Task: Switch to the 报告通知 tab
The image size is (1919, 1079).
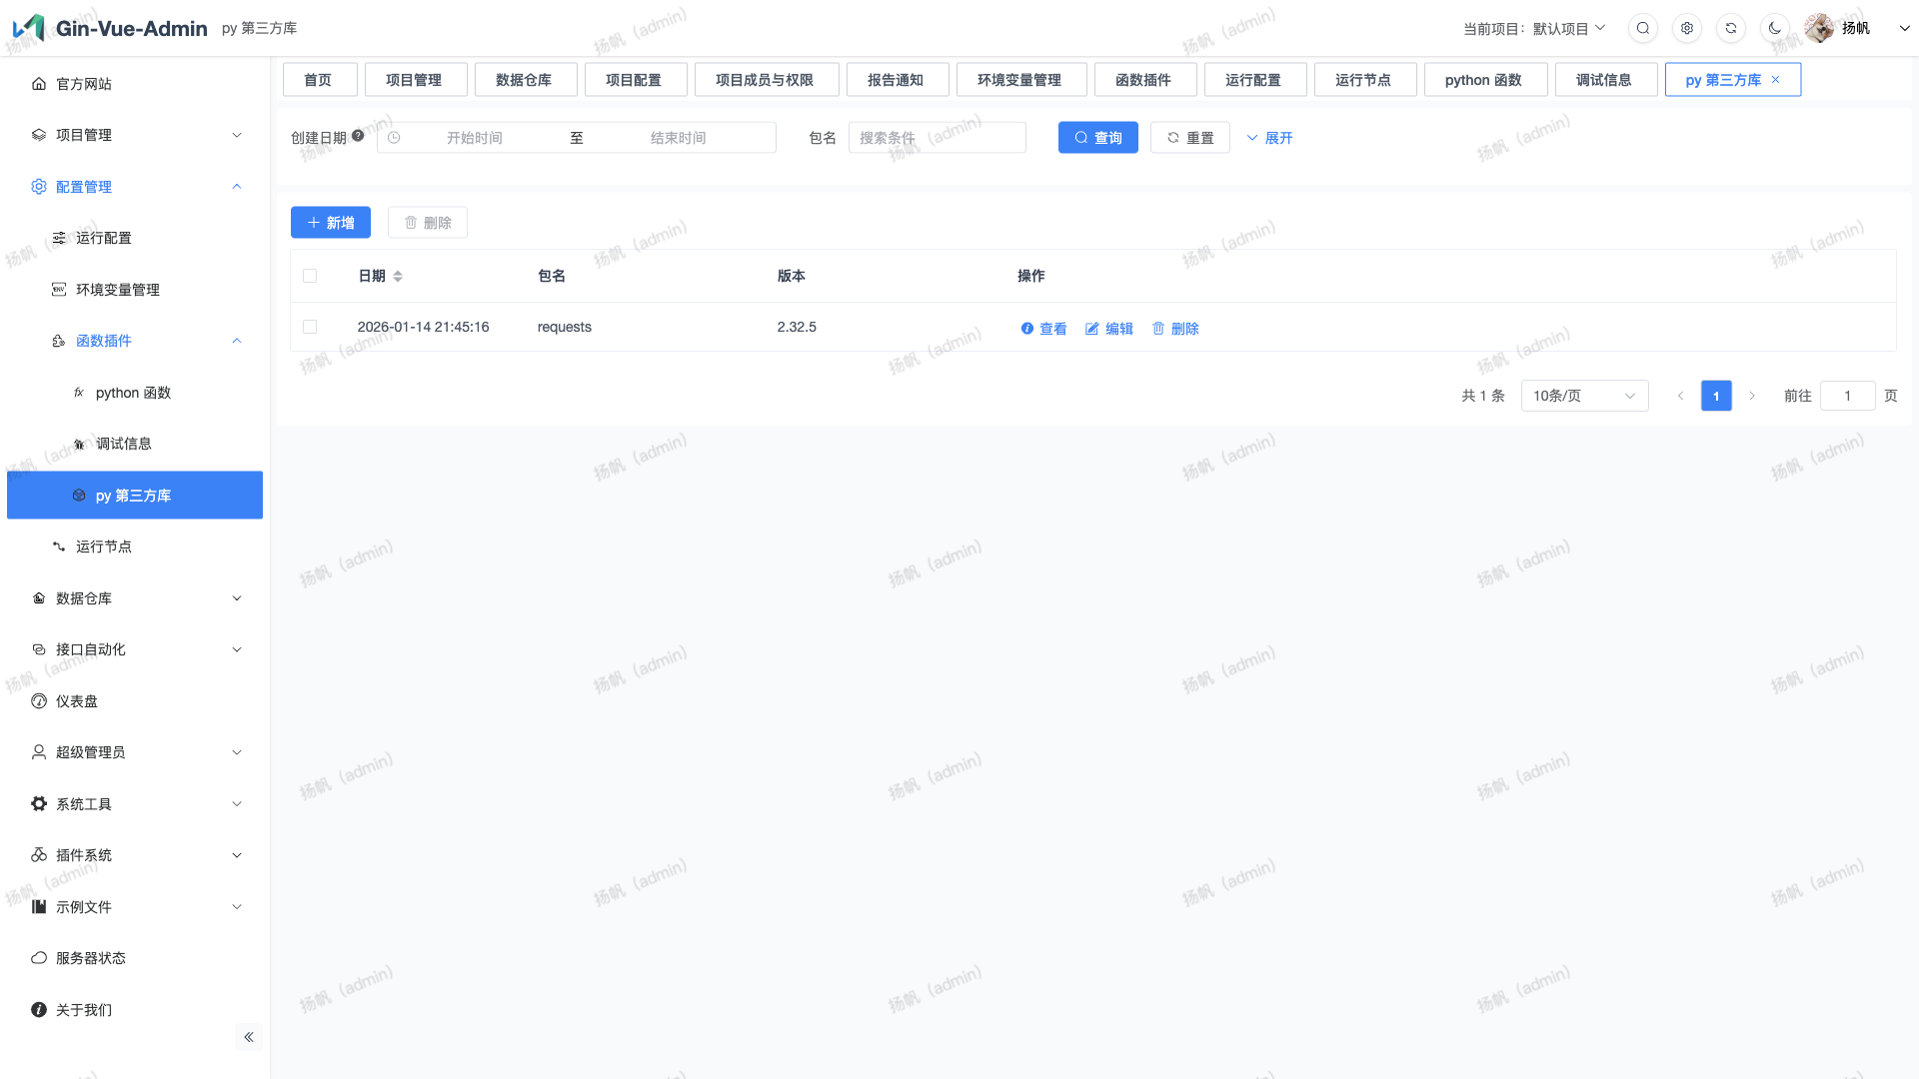Action: click(x=896, y=80)
